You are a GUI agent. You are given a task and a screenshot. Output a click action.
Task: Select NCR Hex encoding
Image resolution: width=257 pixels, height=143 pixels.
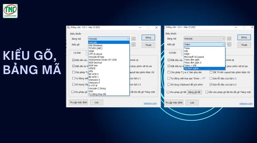(x=109, y=65)
